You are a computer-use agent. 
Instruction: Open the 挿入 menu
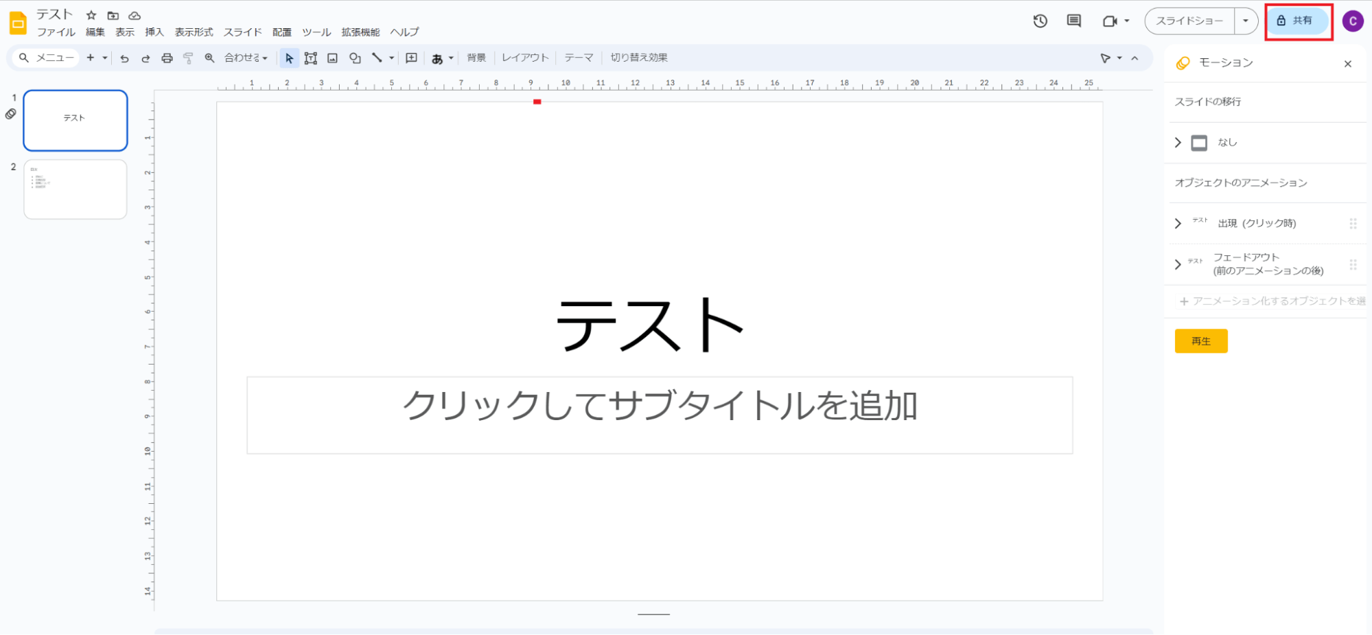154,32
